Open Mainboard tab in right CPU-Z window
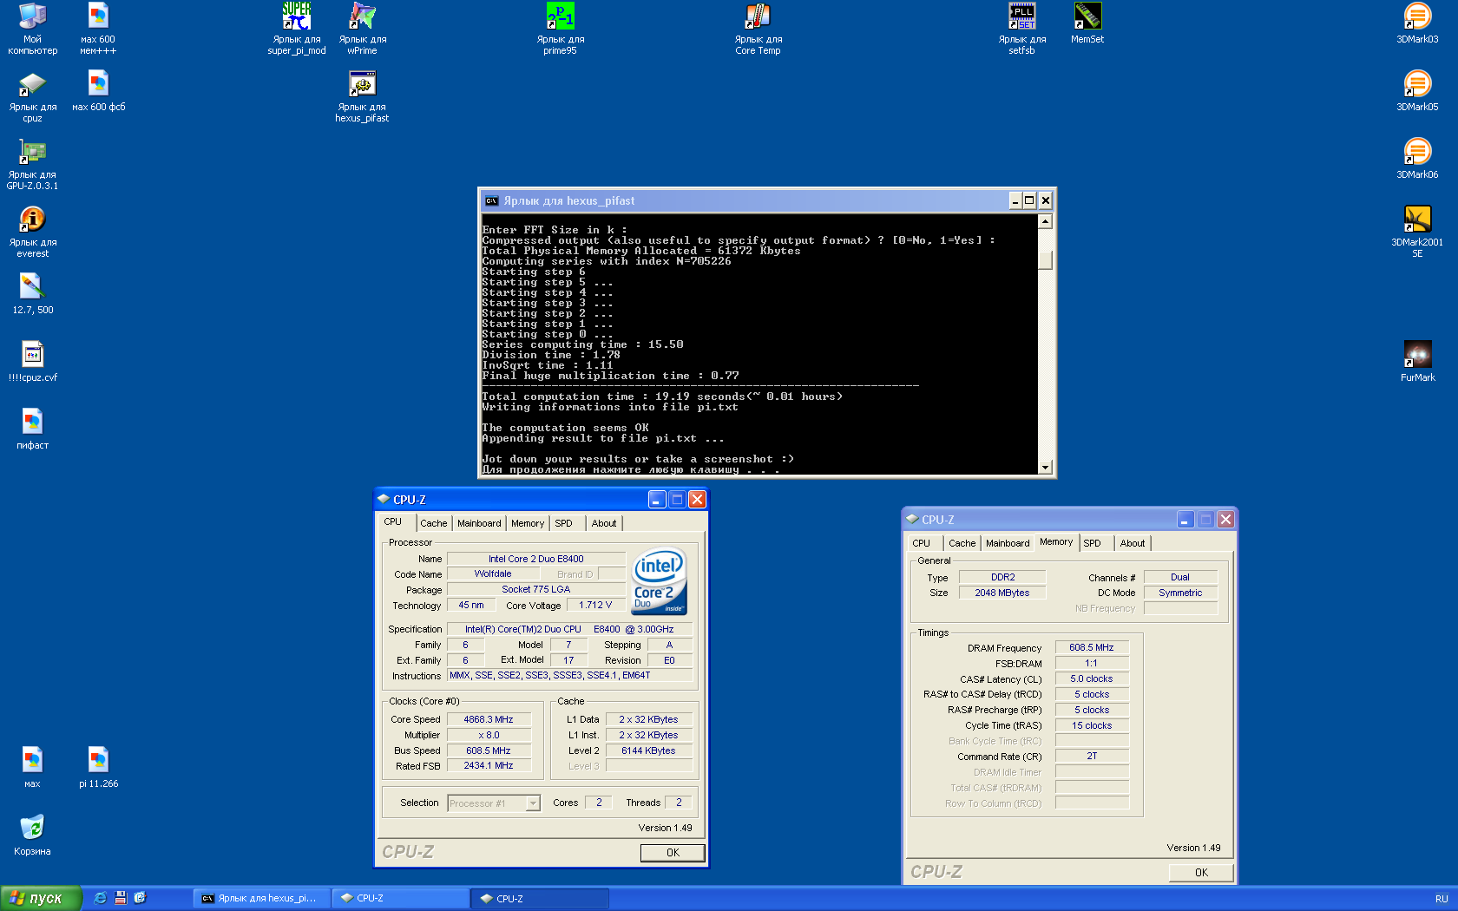Image resolution: width=1458 pixels, height=911 pixels. 1008,543
